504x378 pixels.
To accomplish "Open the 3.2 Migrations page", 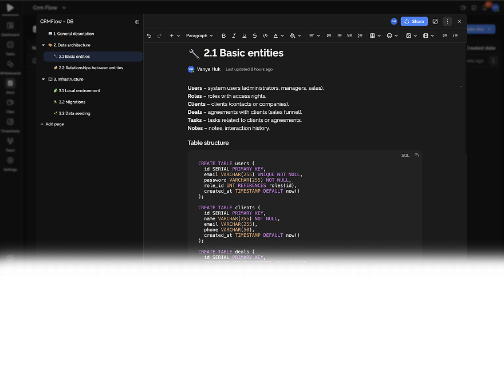I will [x=72, y=102].
